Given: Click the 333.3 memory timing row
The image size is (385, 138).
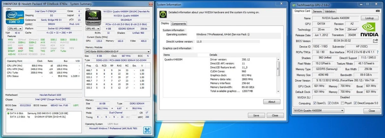Looking at the screenshot, I should click(x=117, y=87).
